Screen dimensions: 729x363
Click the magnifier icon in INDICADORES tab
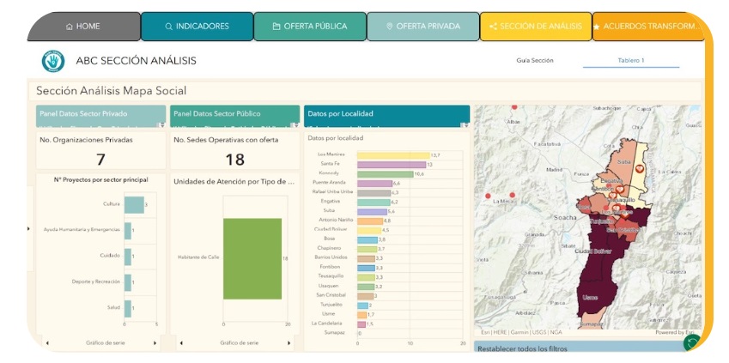(169, 27)
